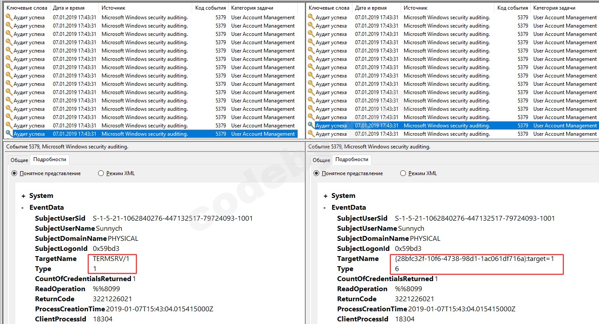The height and width of the screenshot is (324, 599).
Task: Click SubjectLogonId value 0x59bd3 in left pane
Action: coord(106,249)
